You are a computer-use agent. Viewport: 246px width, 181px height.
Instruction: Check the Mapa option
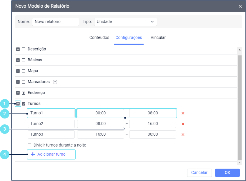[24, 71]
